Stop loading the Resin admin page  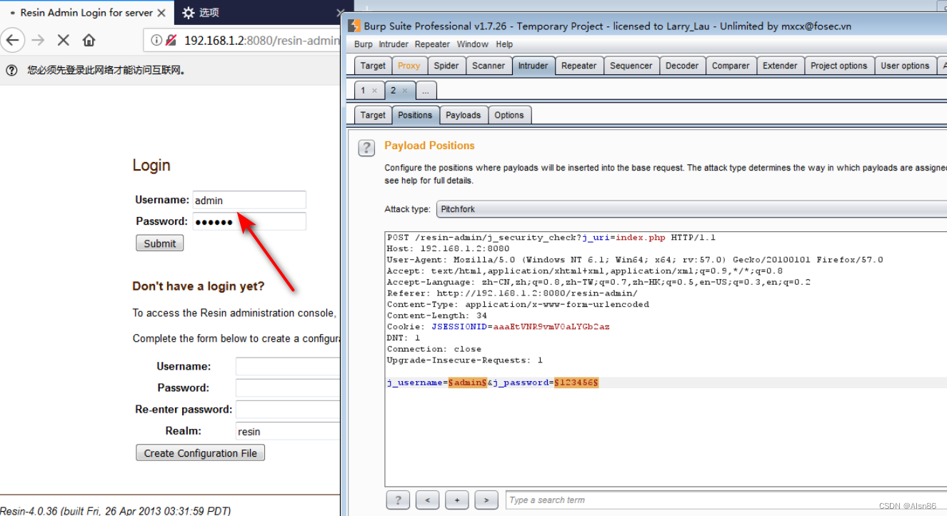64,40
